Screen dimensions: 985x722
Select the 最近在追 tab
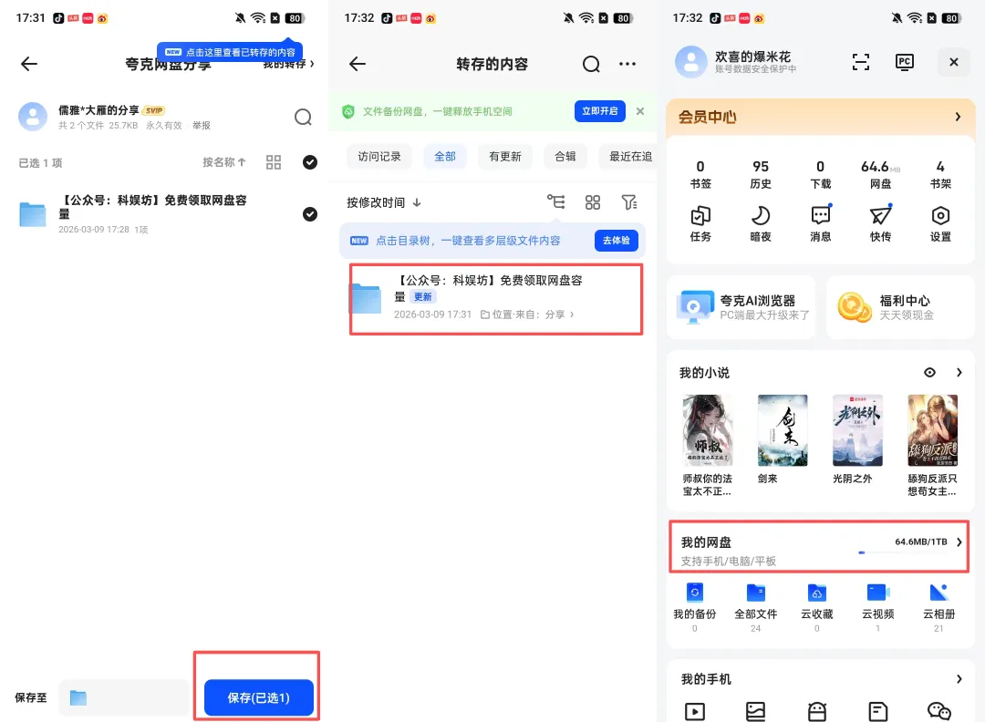coord(628,156)
